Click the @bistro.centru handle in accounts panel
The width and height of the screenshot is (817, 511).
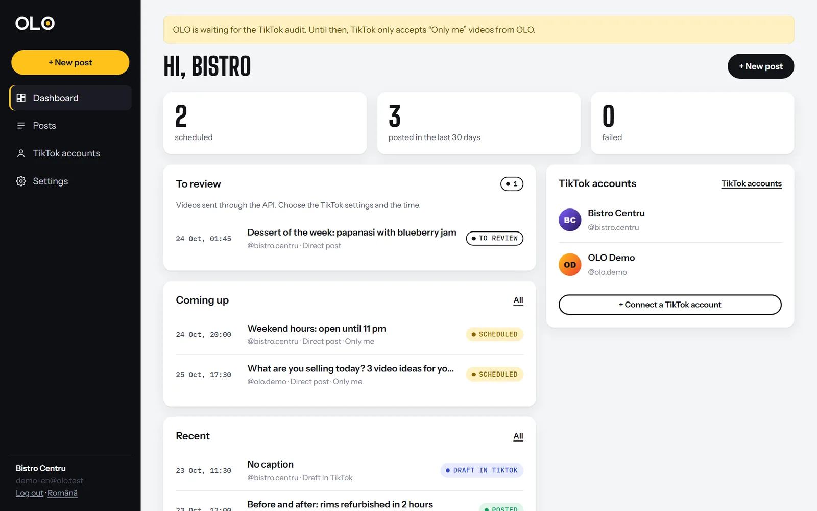(613, 227)
